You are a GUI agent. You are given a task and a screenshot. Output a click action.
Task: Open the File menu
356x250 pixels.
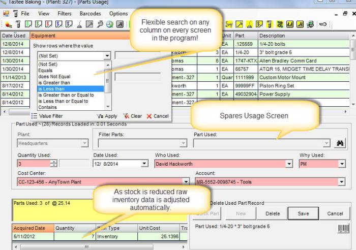point(25,14)
